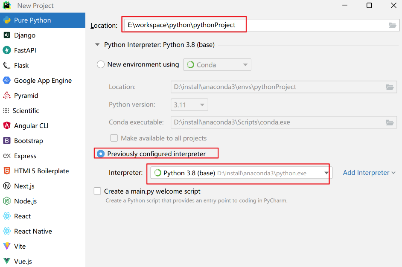Screen dimensions: 402x267
Task: Click the HTML5 Boilerplate icon
Action: pos(7,171)
